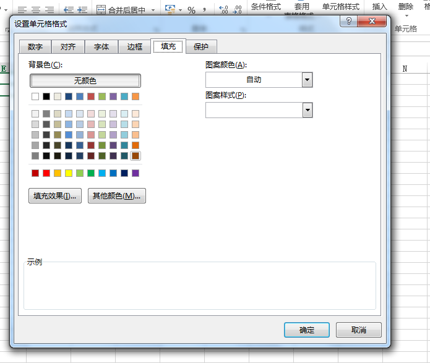This screenshot has height=363, width=430.
Task: Switch to the 边框 tab
Action: (x=134, y=46)
